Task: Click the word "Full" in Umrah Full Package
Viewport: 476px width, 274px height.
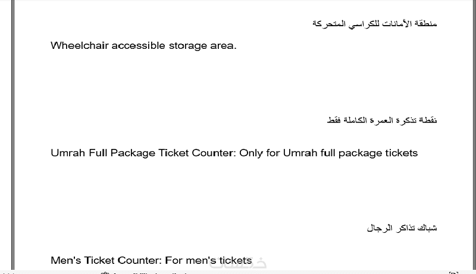Action: click(x=98, y=153)
